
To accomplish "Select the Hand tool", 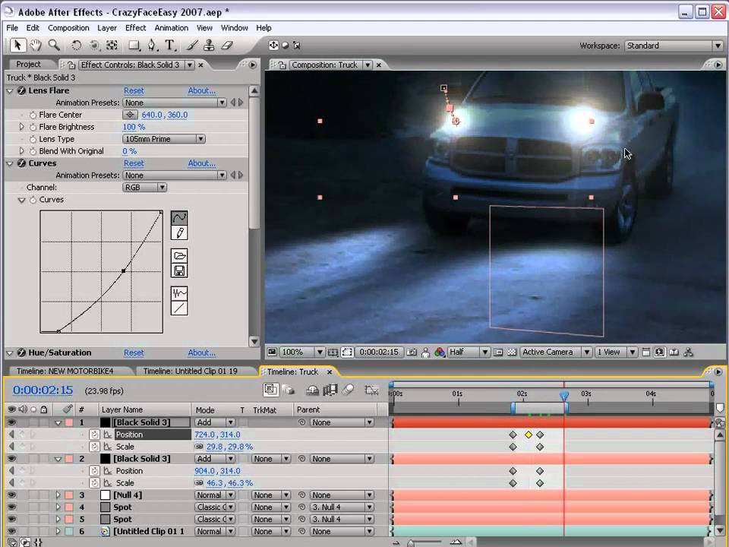I will point(36,46).
